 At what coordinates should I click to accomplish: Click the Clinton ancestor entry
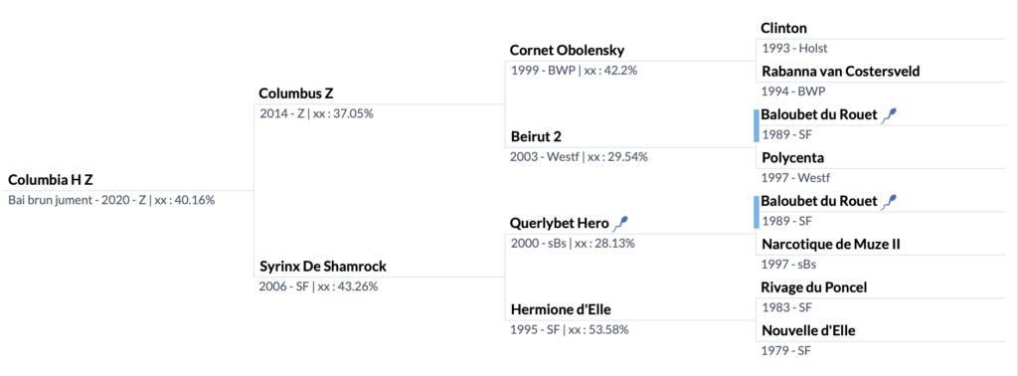click(x=784, y=29)
